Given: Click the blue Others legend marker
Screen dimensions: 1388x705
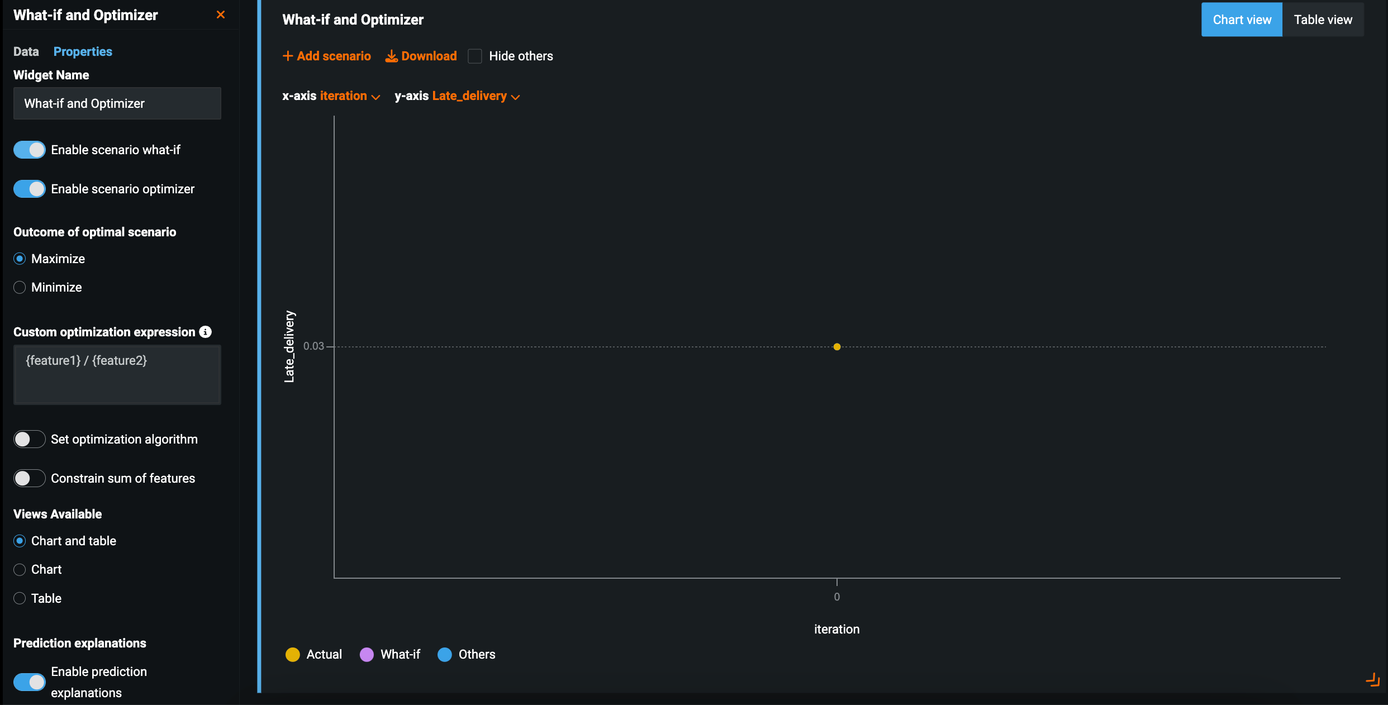Looking at the screenshot, I should click(445, 655).
